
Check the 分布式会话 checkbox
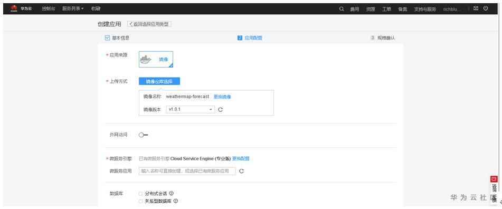pos(140,194)
